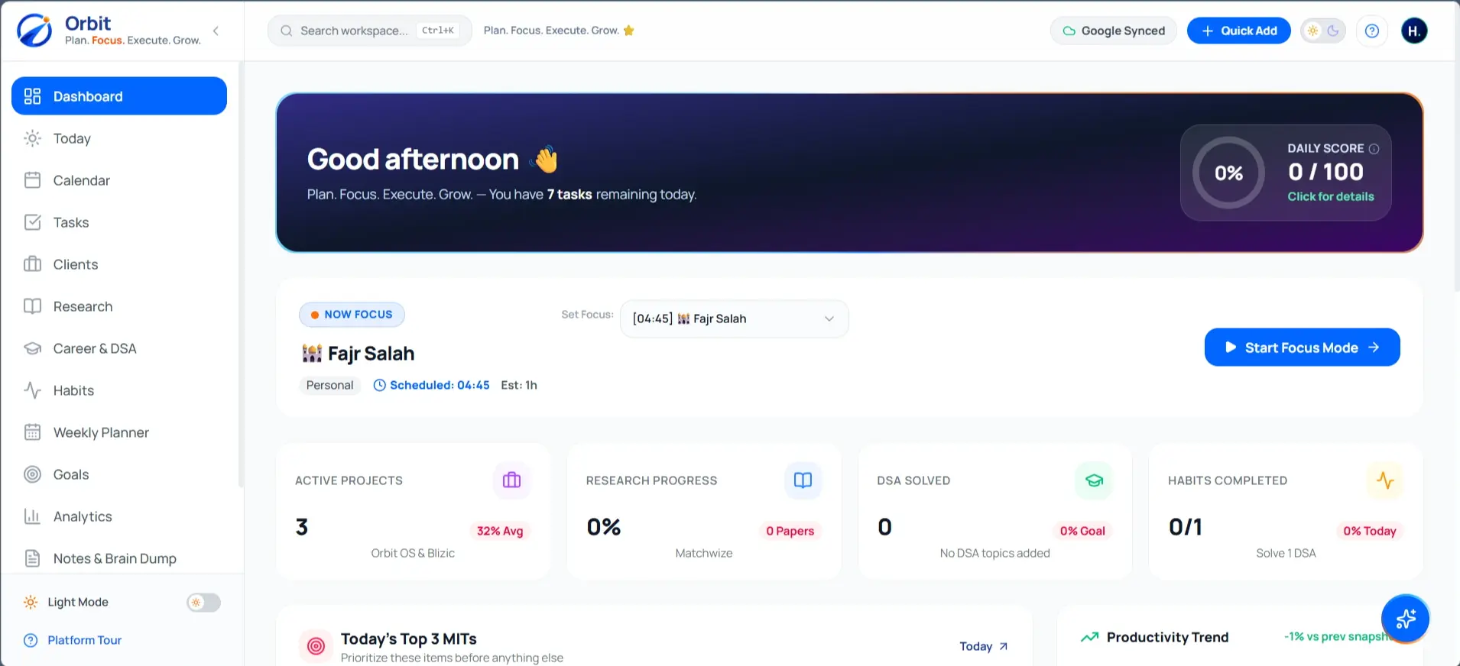Click the Scheduled: 04:45 clock icon
The image size is (1460, 666).
tap(379, 385)
